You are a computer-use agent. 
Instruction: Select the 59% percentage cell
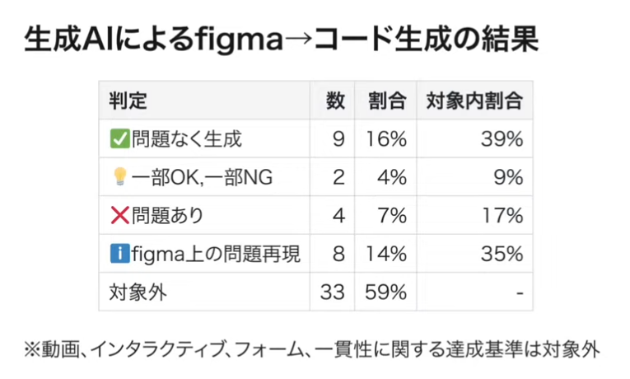(387, 292)
